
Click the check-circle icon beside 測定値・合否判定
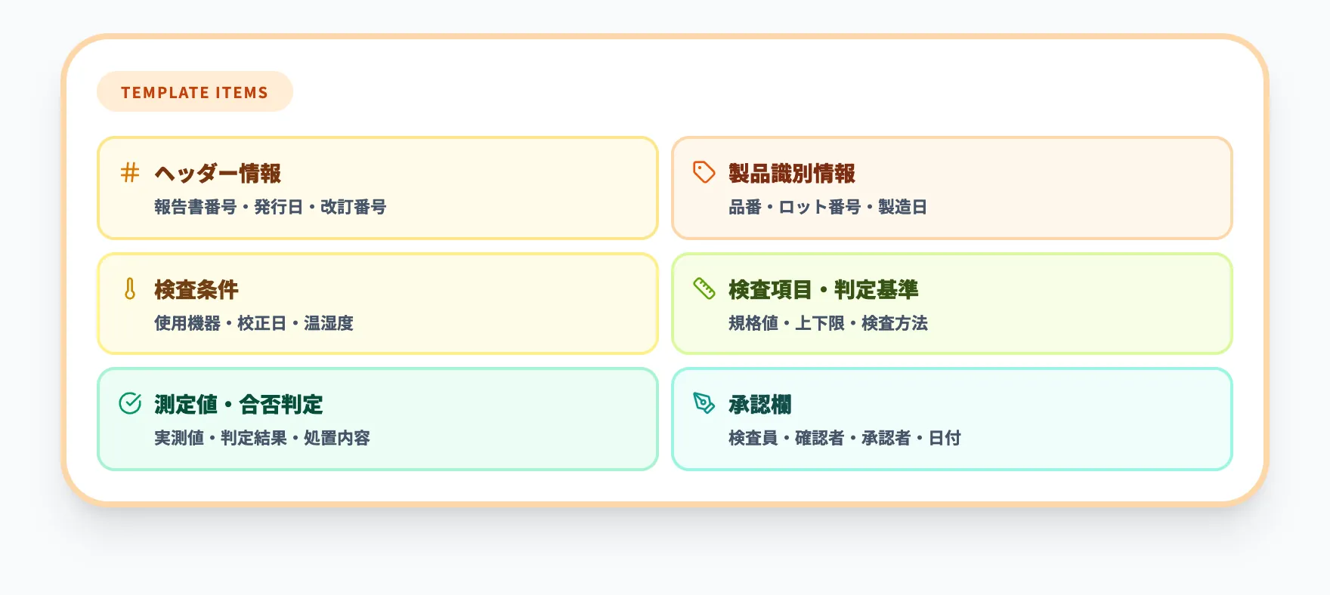pos(130,403)
